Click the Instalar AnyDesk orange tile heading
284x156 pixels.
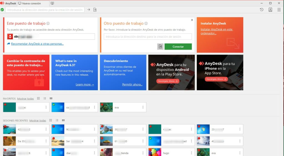(213, 23)
